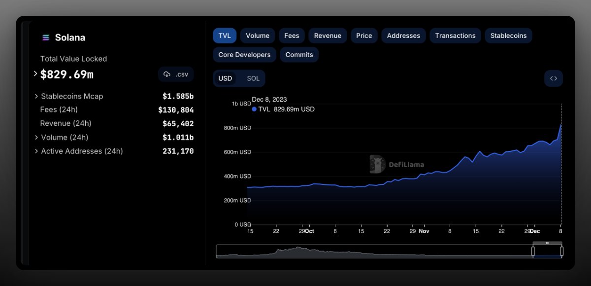Click the Solana chain name heading

pos(70,37)
